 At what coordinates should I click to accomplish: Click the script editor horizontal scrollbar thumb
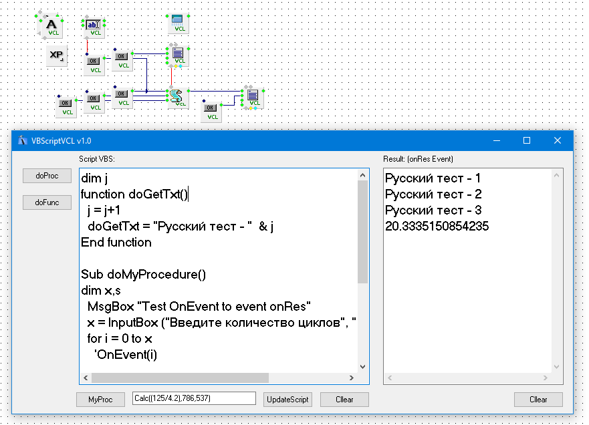[x=180, y=378]
